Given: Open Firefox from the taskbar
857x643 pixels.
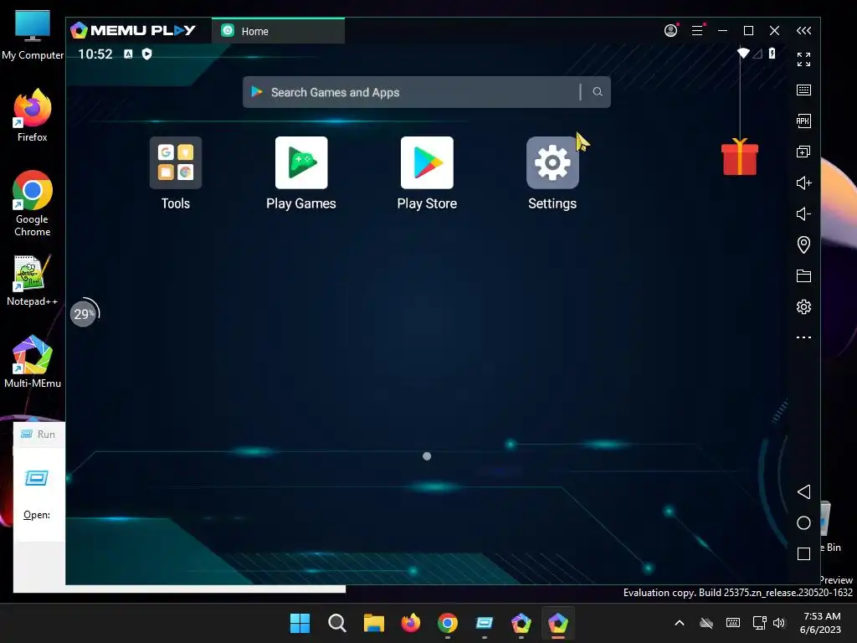Looking at the screenshot, I should point(410,623).
